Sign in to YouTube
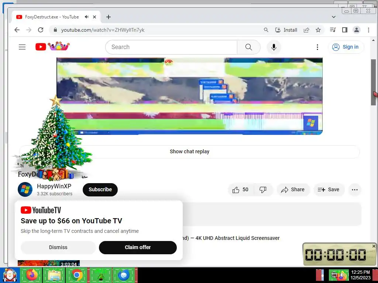The width and height of the screenshot is (378, 283). click(346, 47)
